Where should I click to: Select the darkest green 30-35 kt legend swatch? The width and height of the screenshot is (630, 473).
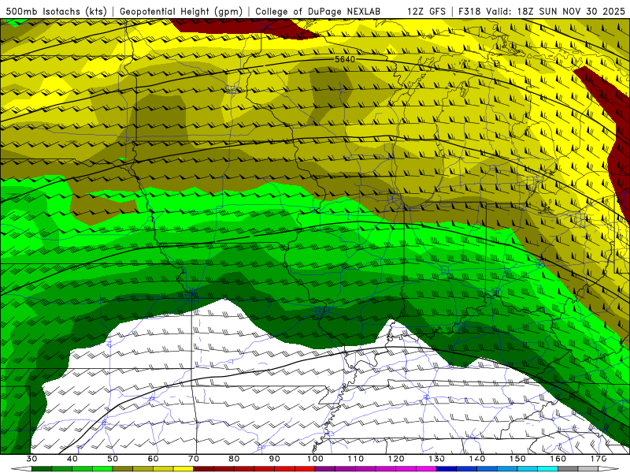click(x=42, y=469)
